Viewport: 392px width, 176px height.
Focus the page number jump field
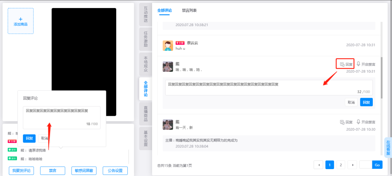(x=366, y=165)
